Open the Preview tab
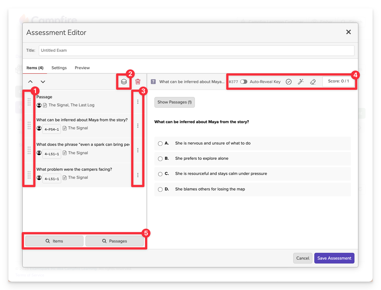 tap(82, 68)
